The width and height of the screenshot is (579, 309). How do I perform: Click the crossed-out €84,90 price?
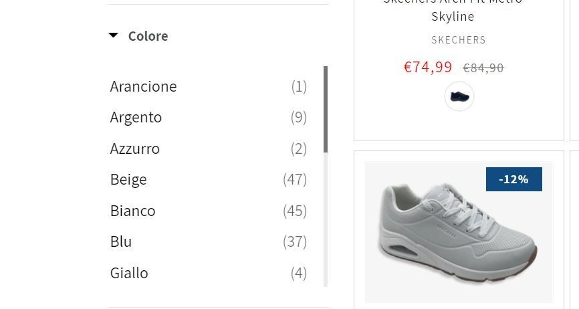pyautogui.click(x=483, y=68)
